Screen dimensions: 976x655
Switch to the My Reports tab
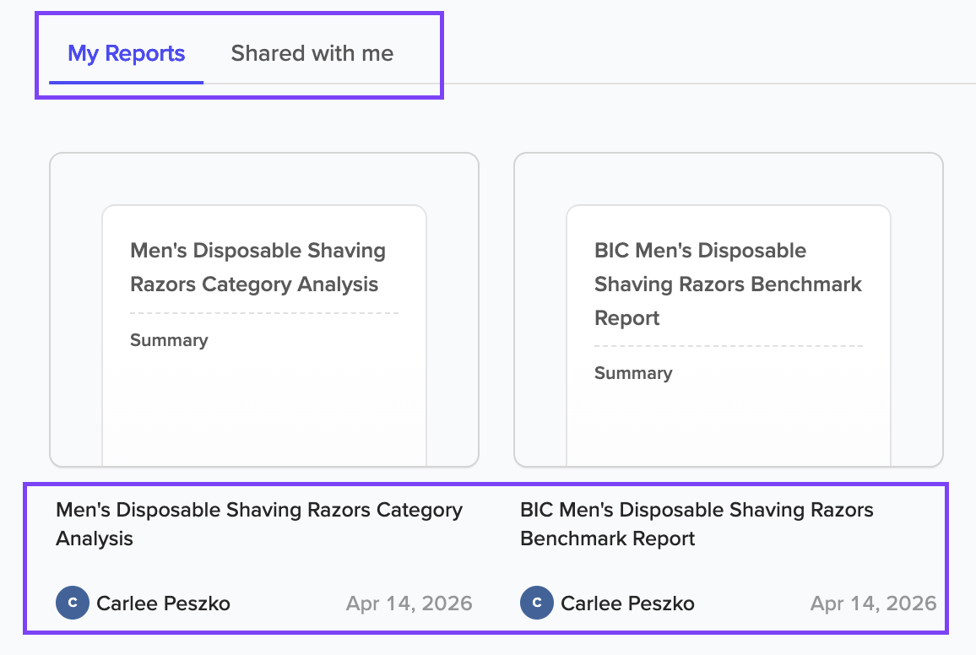click(x=127, y=53)
